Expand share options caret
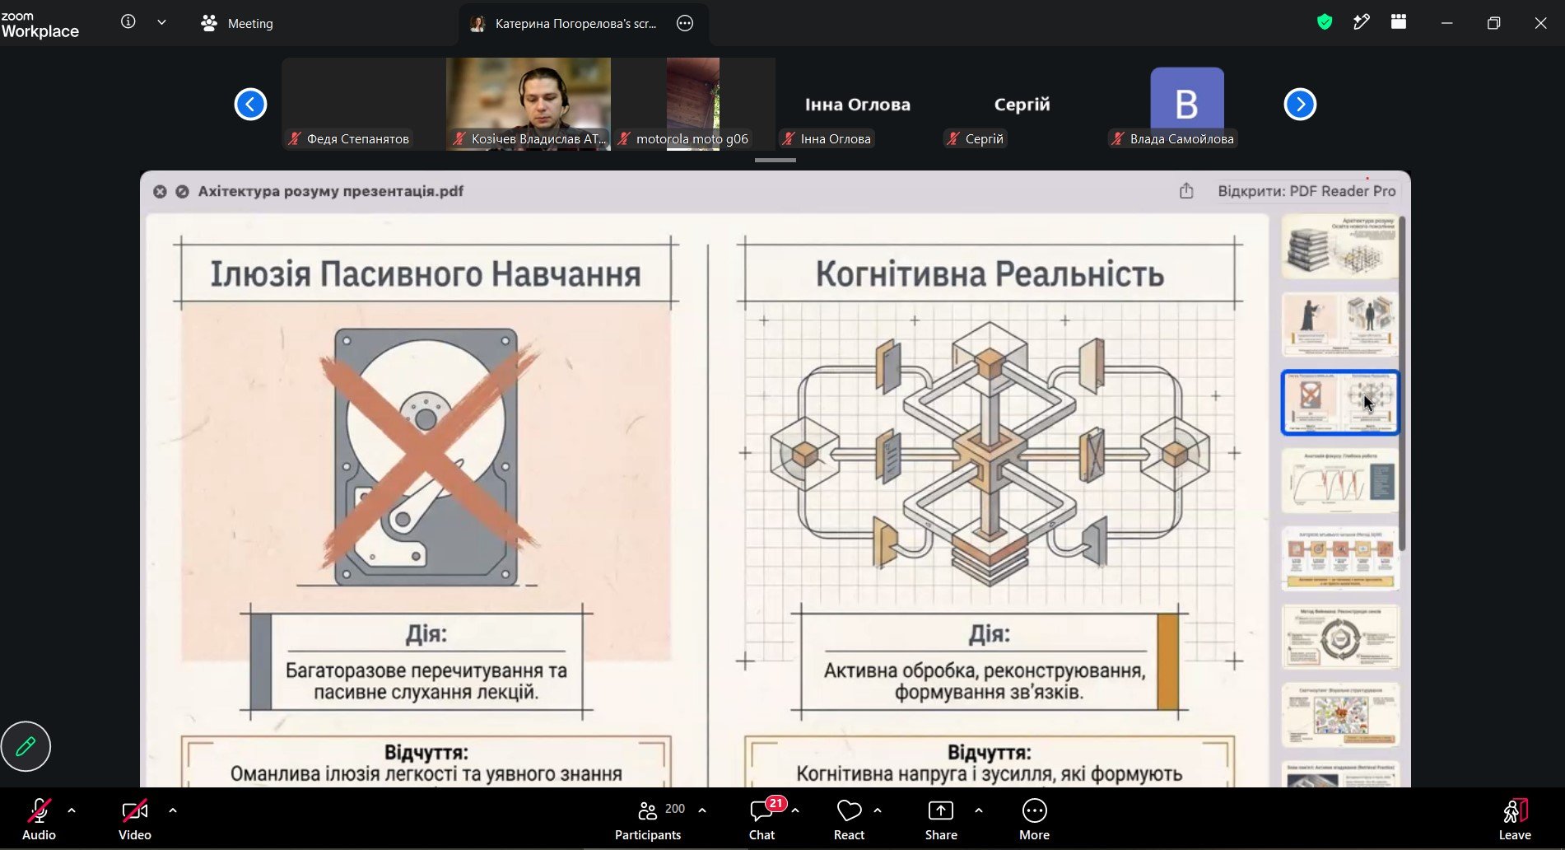 point(978,810)
